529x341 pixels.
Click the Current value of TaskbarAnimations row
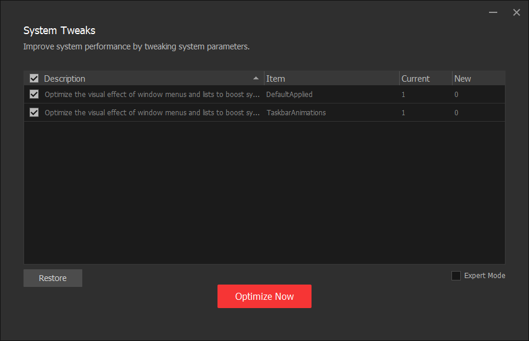tap(403, 112)
